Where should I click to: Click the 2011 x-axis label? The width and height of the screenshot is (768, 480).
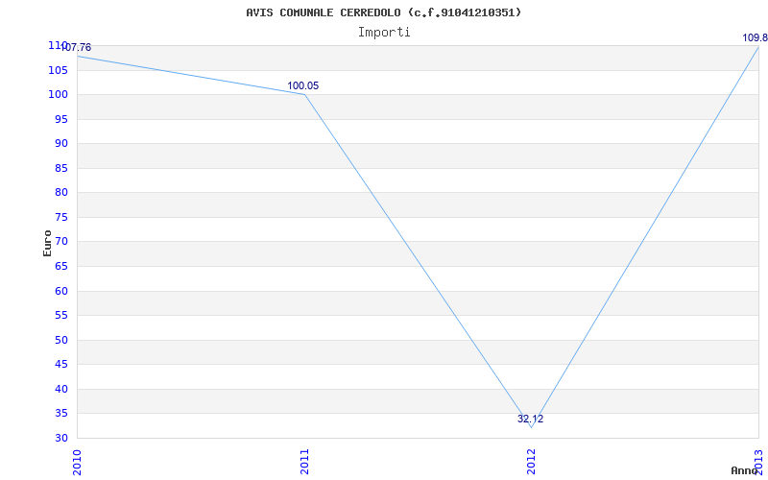[304, 462]
